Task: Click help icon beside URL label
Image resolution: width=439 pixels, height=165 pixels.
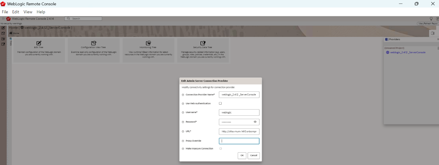Action: 183,131
